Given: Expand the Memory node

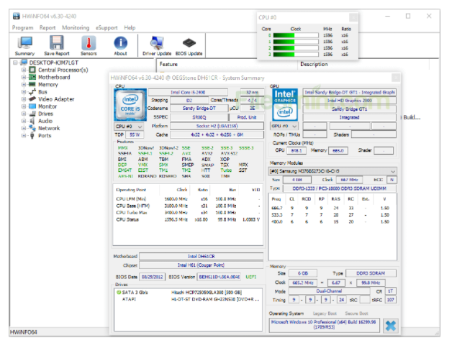Looking at the screenshot, I should (x=24, y=84).
